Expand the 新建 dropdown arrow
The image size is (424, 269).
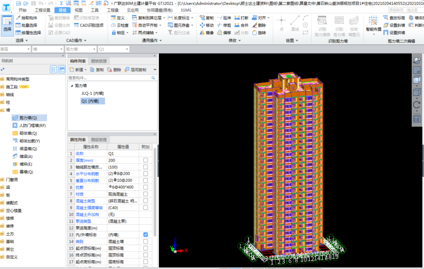point(86,70)
